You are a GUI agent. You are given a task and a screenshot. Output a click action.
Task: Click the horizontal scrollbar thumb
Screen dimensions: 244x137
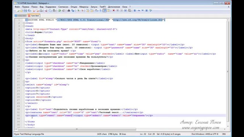[77, 129]
